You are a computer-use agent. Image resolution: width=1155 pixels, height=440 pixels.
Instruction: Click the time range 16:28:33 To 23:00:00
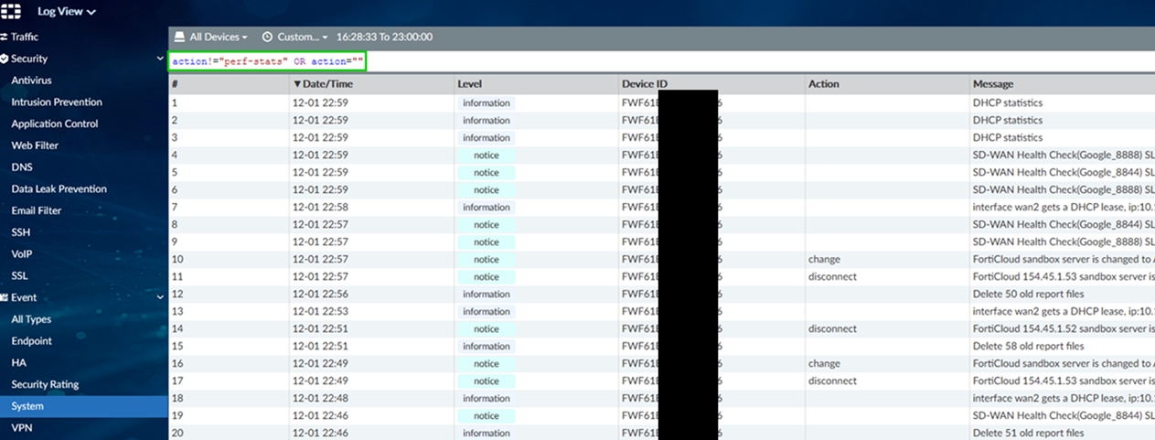[384, 37]
